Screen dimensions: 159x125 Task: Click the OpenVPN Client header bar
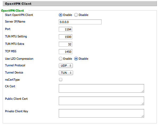click(80, 4)
